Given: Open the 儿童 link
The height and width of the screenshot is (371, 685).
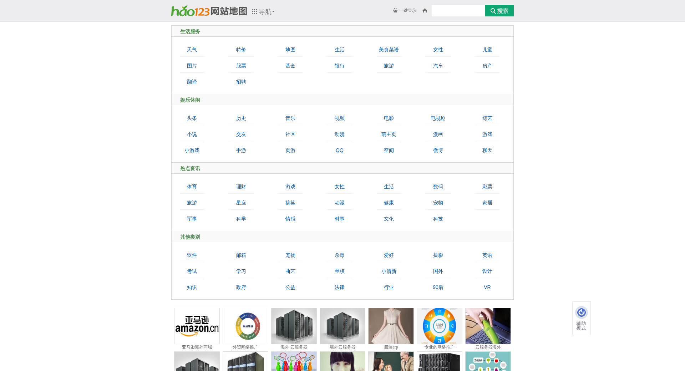Looking at the screenshot, I should pyautogui.click(x=487, y=50).
